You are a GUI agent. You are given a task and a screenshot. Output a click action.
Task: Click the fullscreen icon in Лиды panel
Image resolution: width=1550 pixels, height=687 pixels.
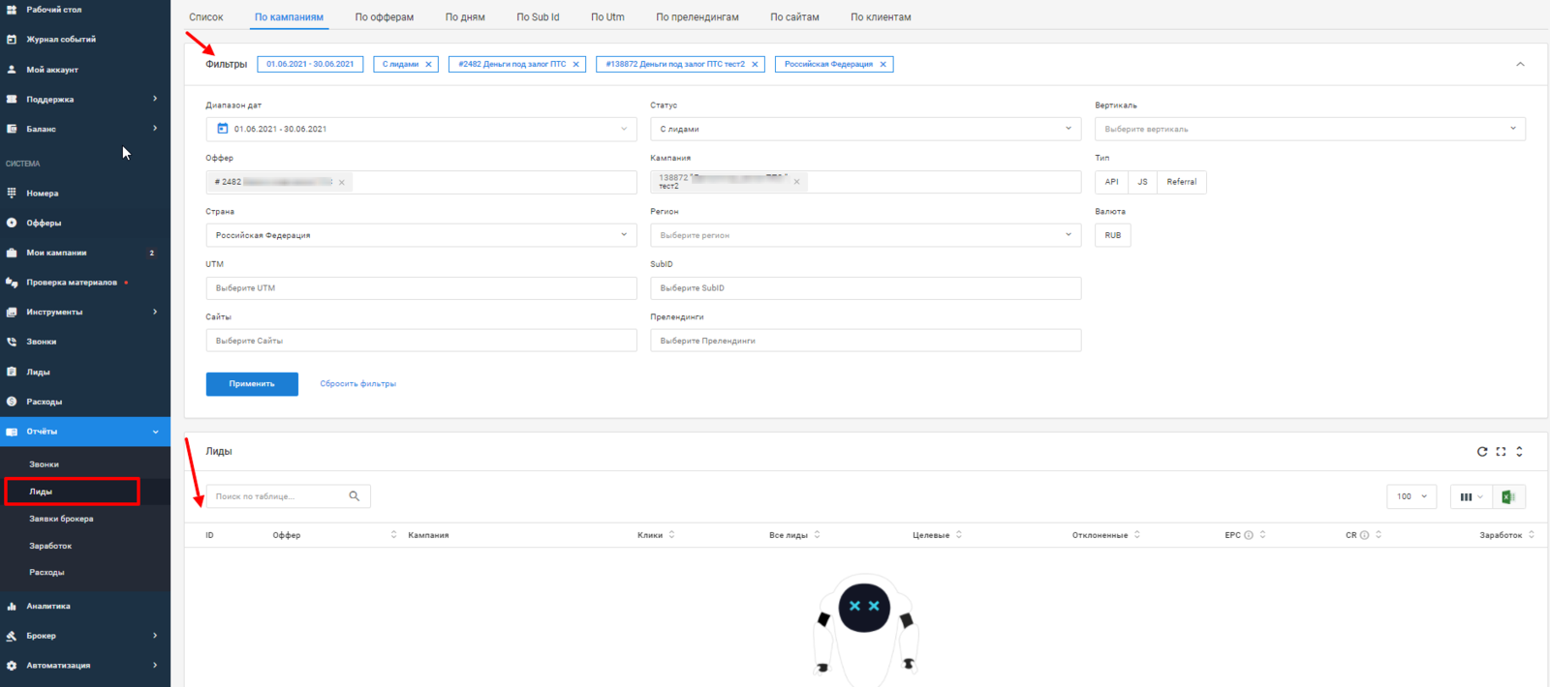[x=1501, y=452]
